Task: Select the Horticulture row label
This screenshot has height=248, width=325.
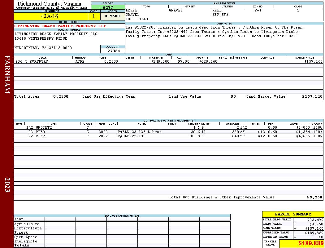Action: point(28,228)
